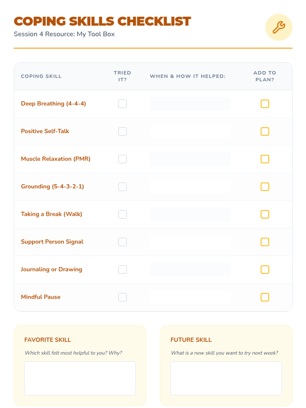Viewport: 306px width, 408px height.
Task: Select the Mindful Pause skill label
Action: pyautogui.click(x=41, y=297)
